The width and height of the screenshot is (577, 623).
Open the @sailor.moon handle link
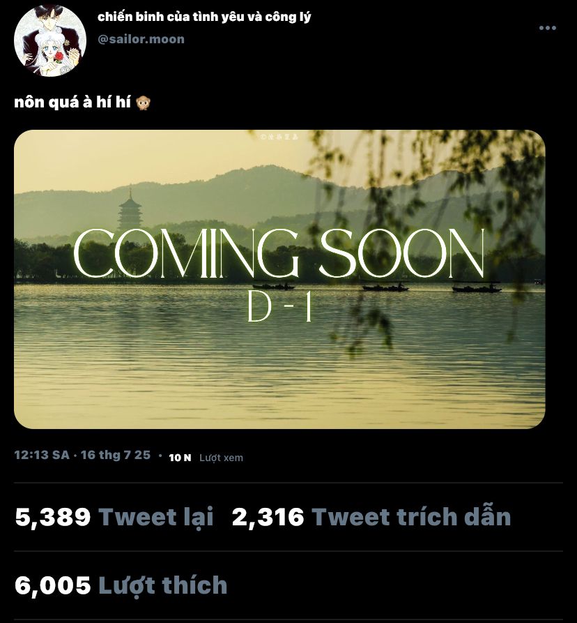(141, 39)
